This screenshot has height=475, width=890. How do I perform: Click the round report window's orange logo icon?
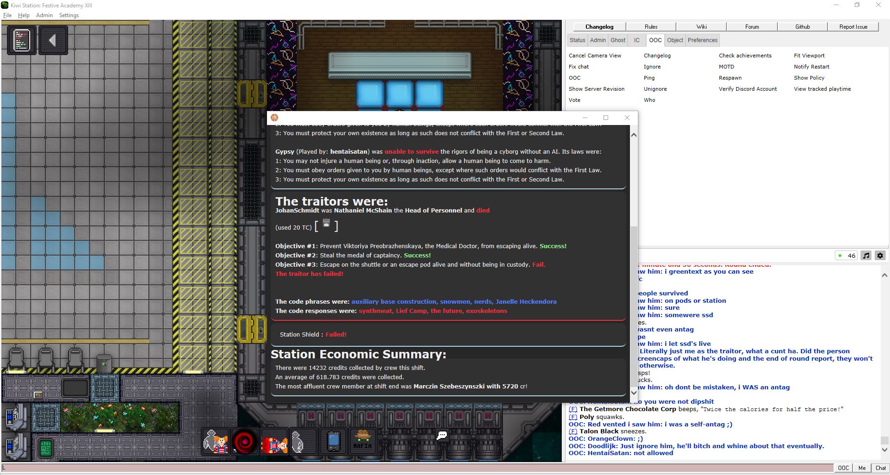click(274, 118)
